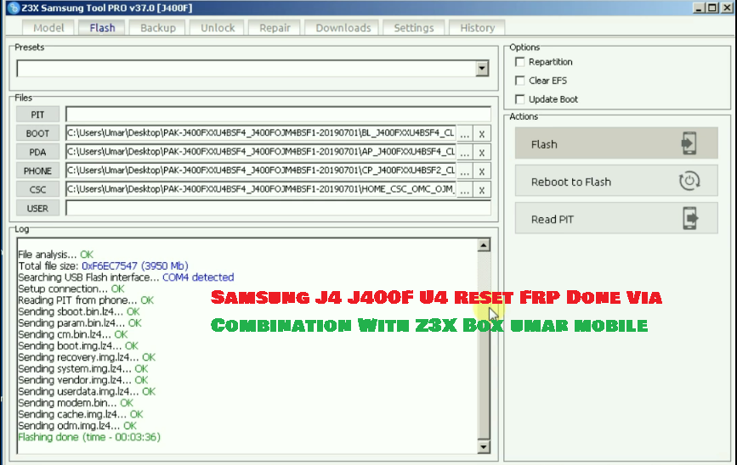Screen dimensions: 737x465
Task: Clear the PHONE file with x button
Action: pos(482,171)
